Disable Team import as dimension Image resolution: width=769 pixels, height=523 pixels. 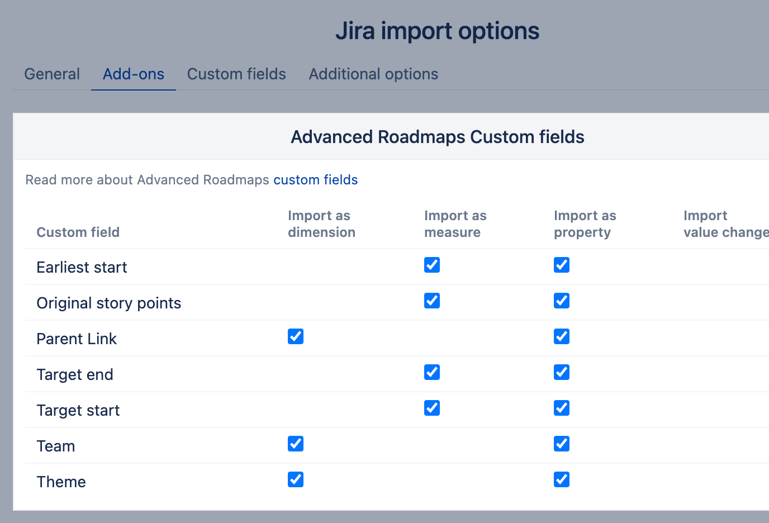click(x=296, y=444)
